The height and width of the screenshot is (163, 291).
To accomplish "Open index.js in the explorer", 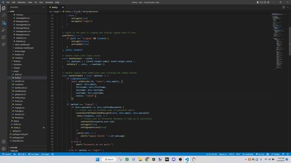I will [x=17, y=128].
